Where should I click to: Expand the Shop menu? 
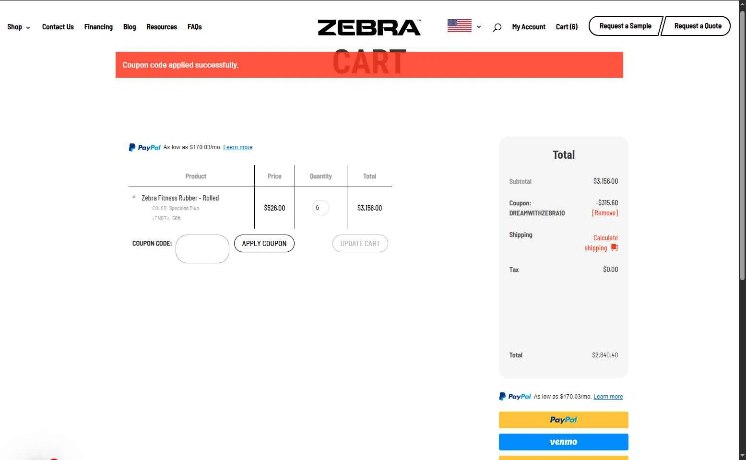(19, 27)
